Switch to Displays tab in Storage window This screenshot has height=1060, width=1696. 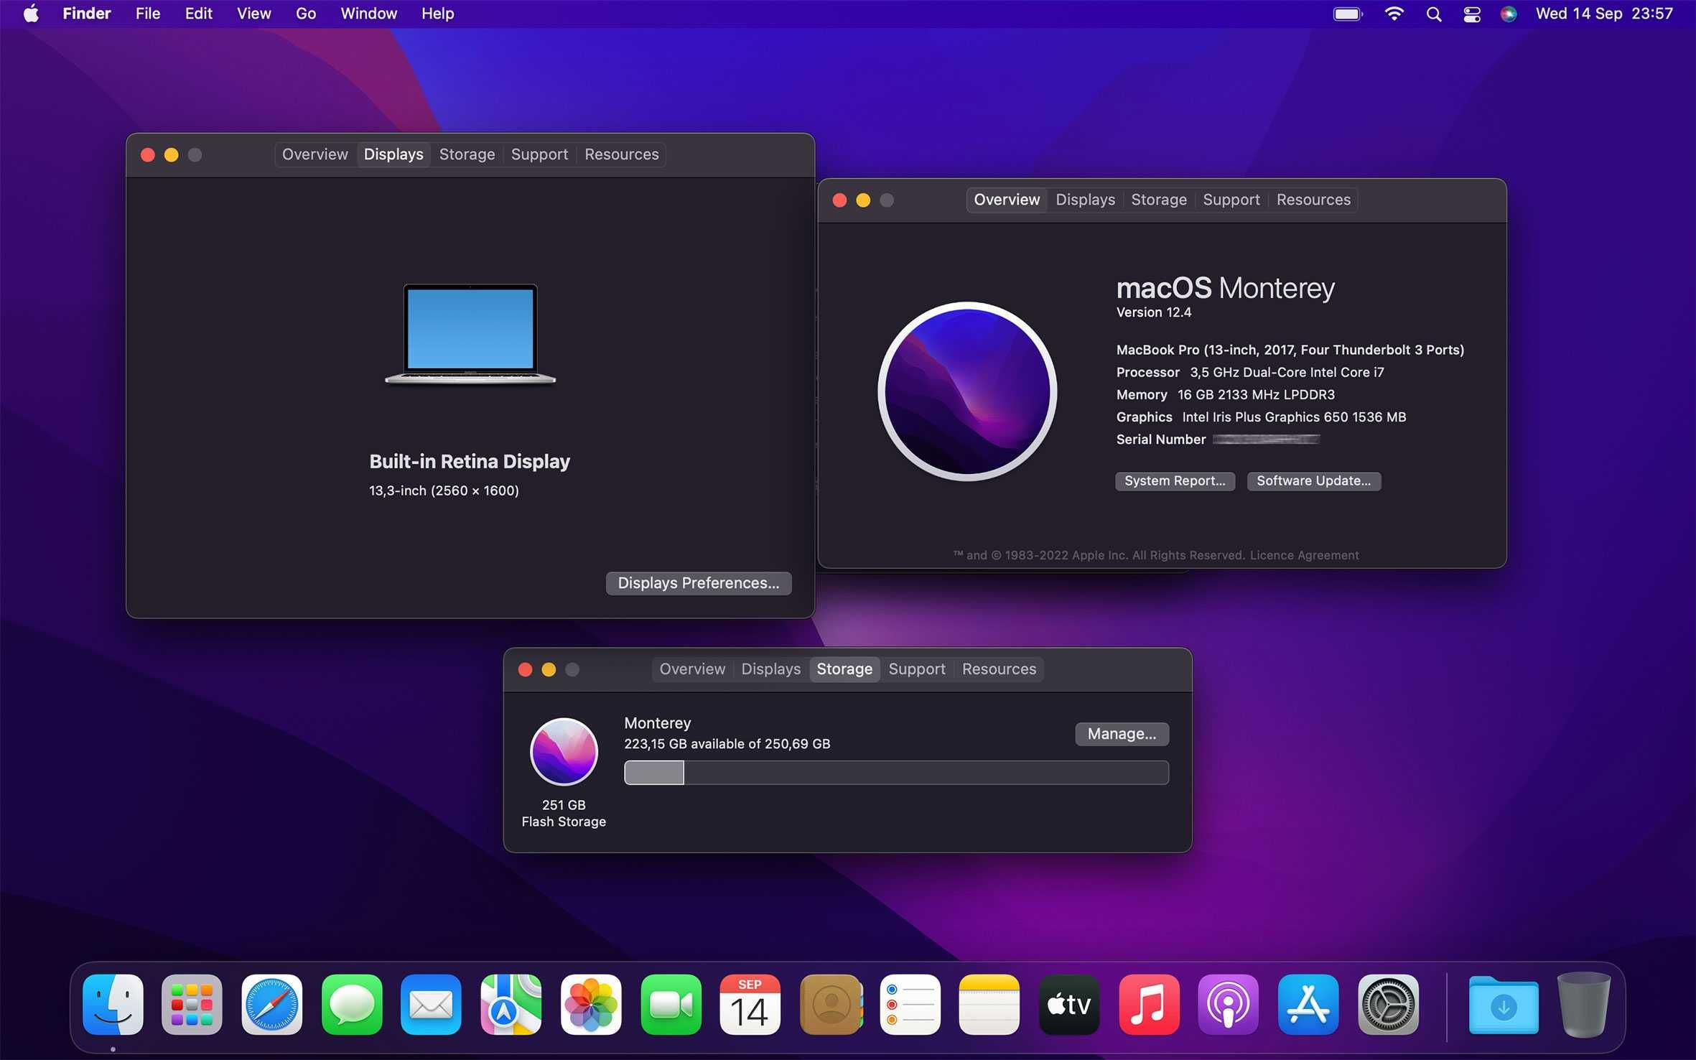click(771, 669)
